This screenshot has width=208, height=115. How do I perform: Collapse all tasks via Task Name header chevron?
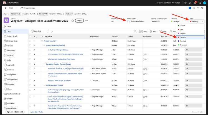(42, 36)
